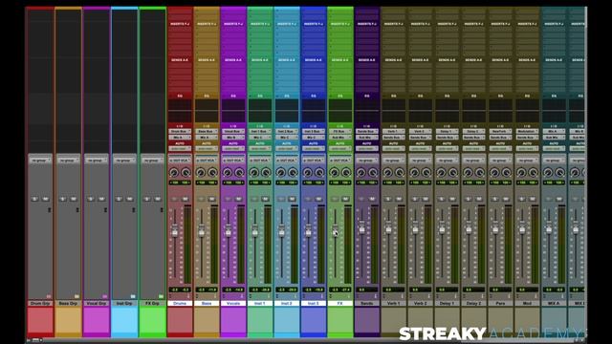Click the left pan knob on the MIX A channel
Image resolution: width=612 pixels, height=344 pixels.
click(x=548, y=172)
